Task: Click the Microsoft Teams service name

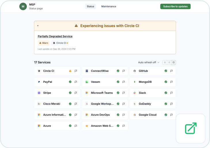Action: tap(102, 93)
